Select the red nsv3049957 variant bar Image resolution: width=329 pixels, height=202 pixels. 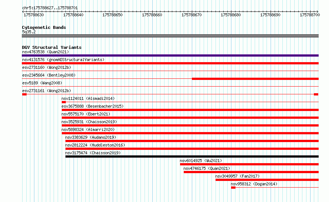pyautogui.click(x=267, y=180)
